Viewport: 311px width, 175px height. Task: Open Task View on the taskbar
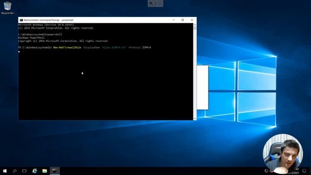tap(24, 171)
